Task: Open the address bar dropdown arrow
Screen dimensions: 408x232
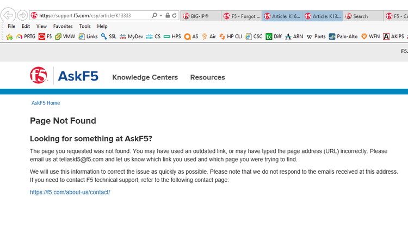Action: pos(161,16)
